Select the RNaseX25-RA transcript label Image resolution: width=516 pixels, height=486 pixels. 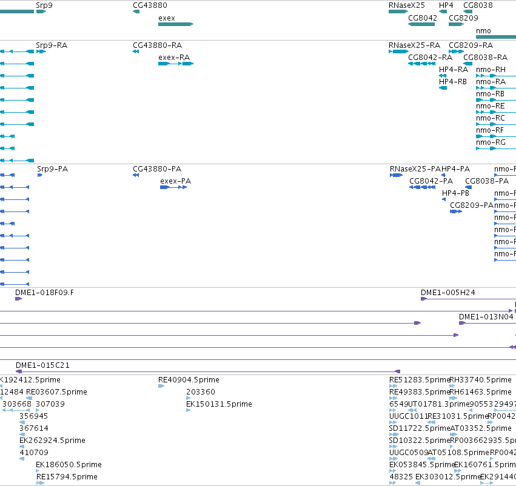coord(414,45)
